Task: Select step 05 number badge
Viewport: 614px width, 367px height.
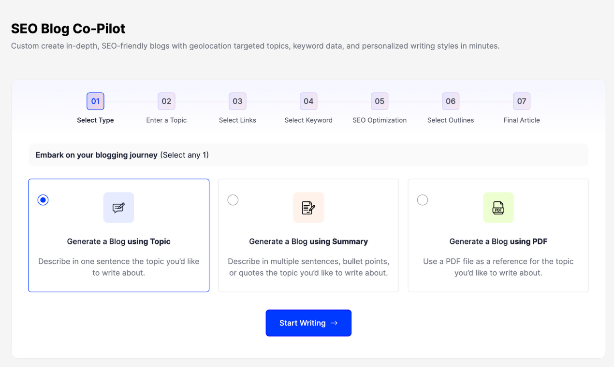Action: click(x=380, y=101)
